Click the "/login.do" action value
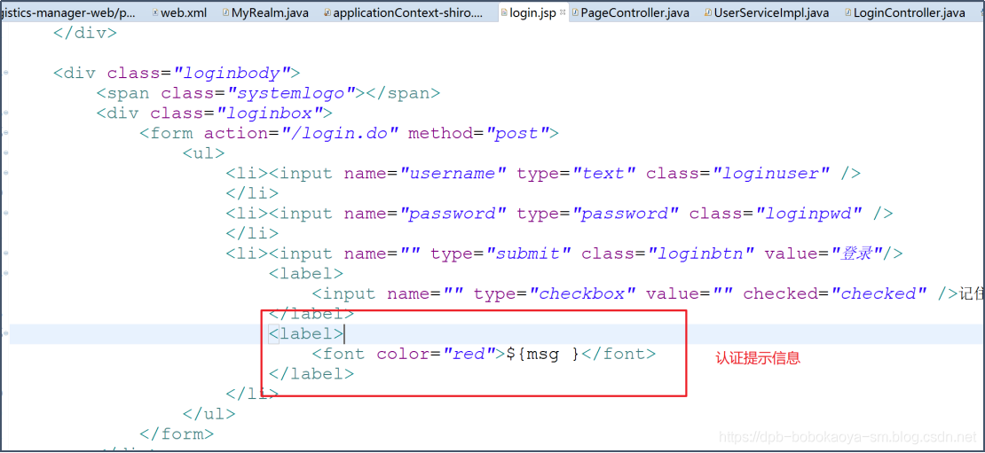The width and height of the screenshot is (985, 453). (x=338, y=134)
